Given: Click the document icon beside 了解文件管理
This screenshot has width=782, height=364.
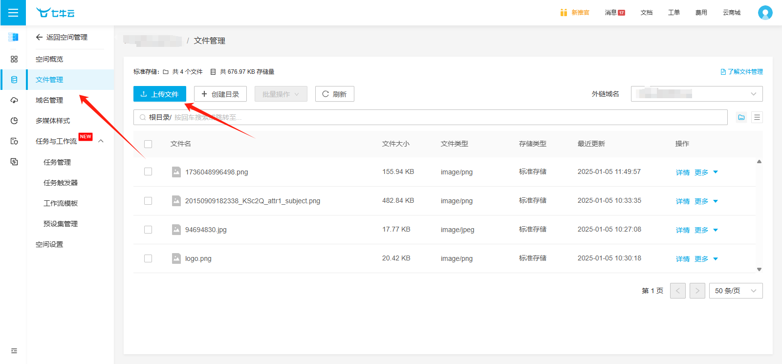Looking at the screenshot, I should (x=723, y=72).
